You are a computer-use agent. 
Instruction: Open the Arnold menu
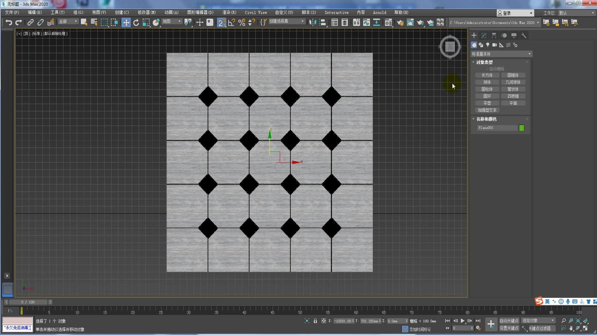379,12
